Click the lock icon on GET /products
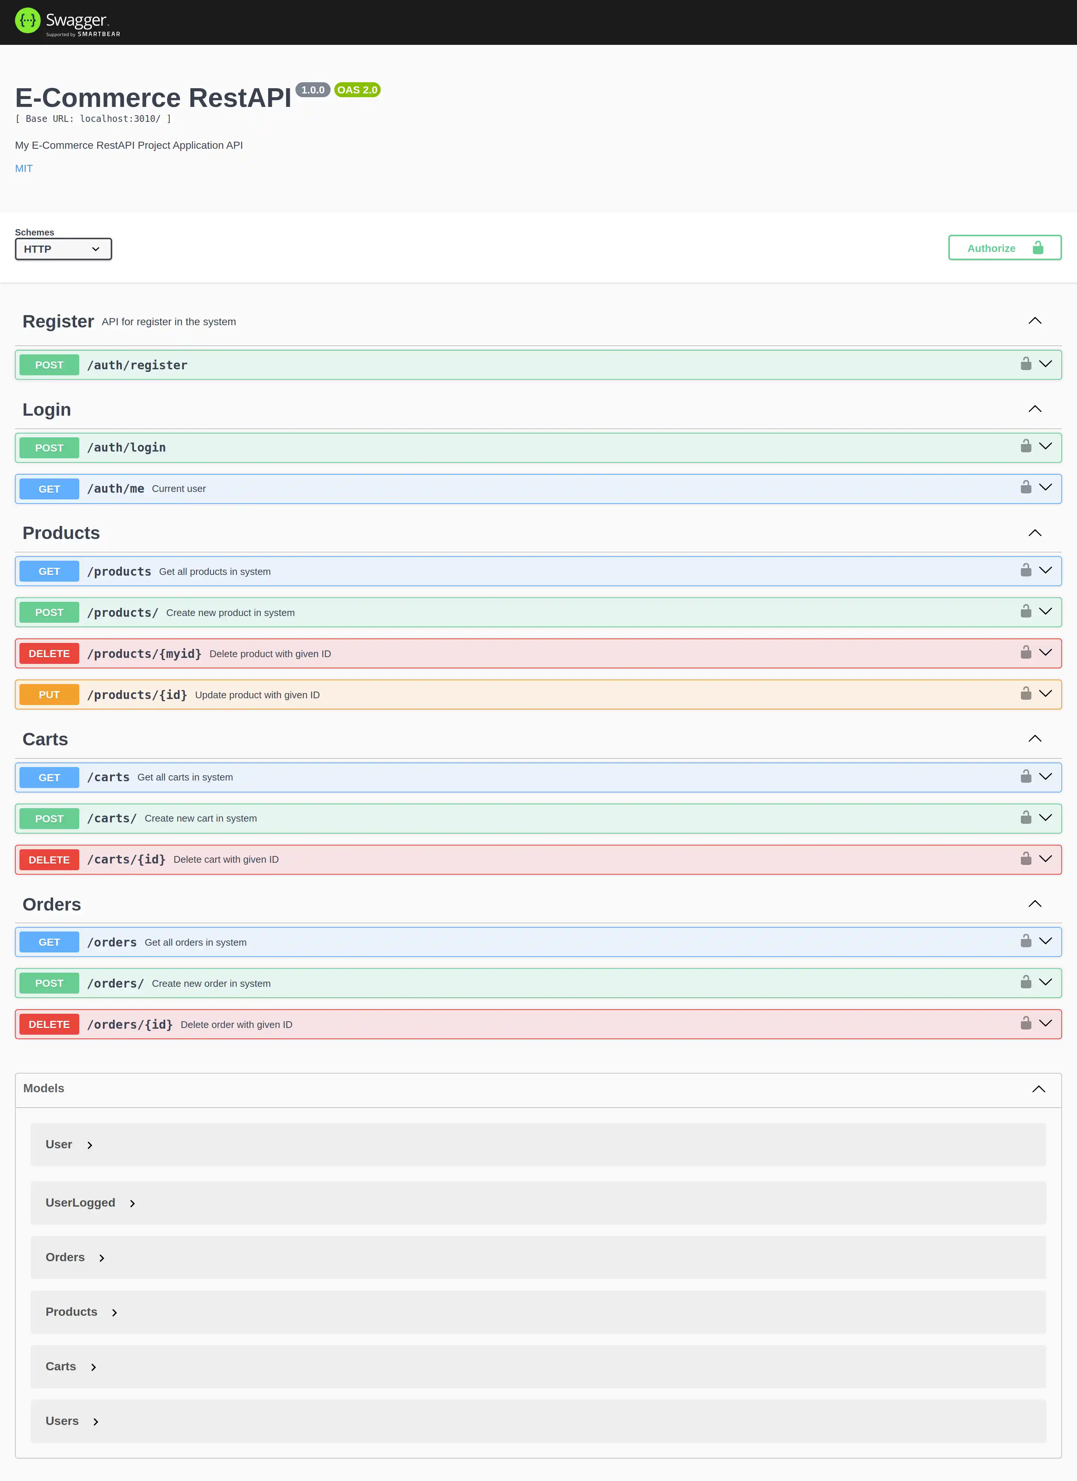The height and width of the screenshot is (1481, 1077). tap(1026, 570)
